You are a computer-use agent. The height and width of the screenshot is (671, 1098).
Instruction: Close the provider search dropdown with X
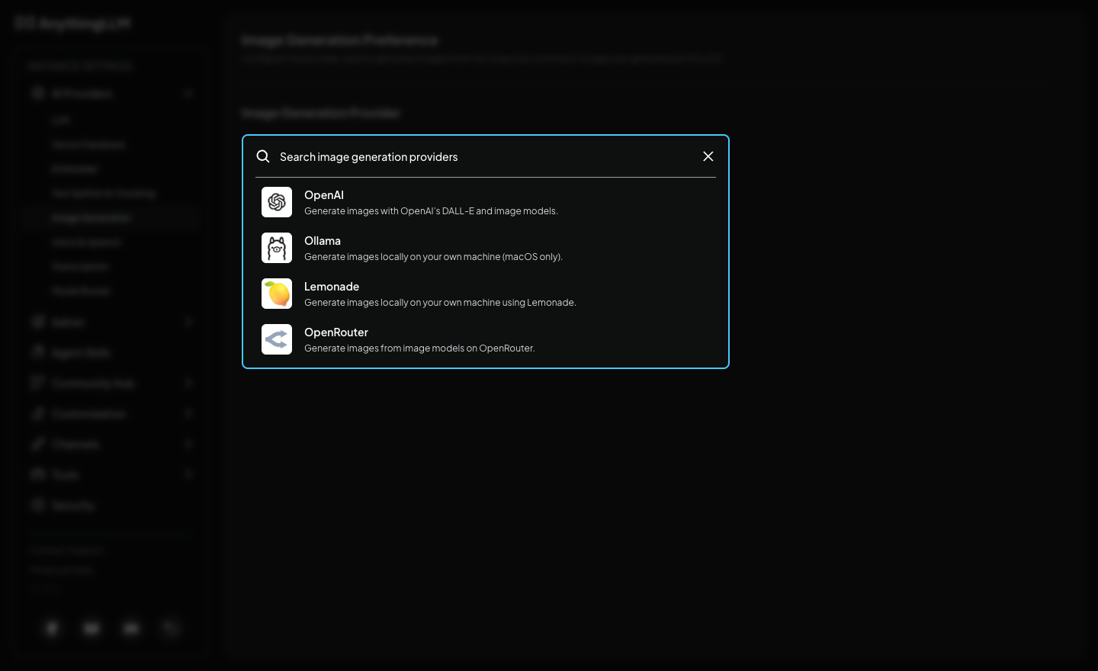(x=708, y=156)
